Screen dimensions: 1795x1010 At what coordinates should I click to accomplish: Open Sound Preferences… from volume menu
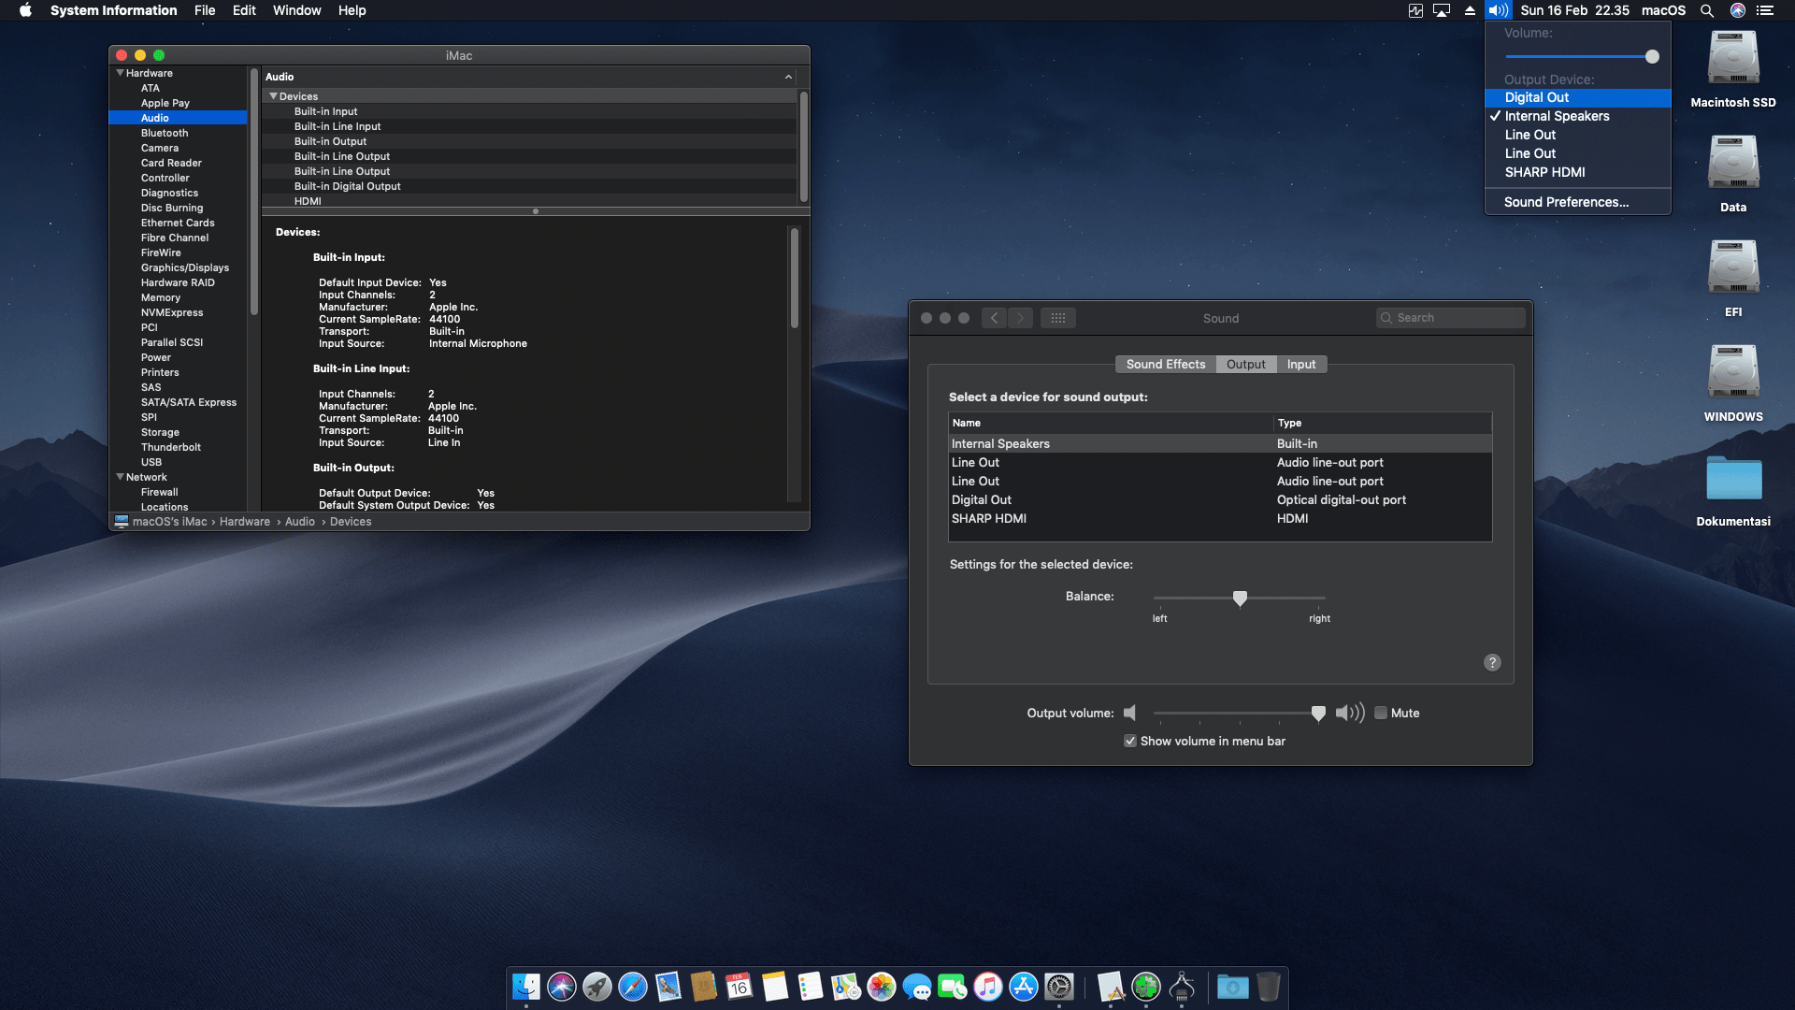(x=1578, y=202)
